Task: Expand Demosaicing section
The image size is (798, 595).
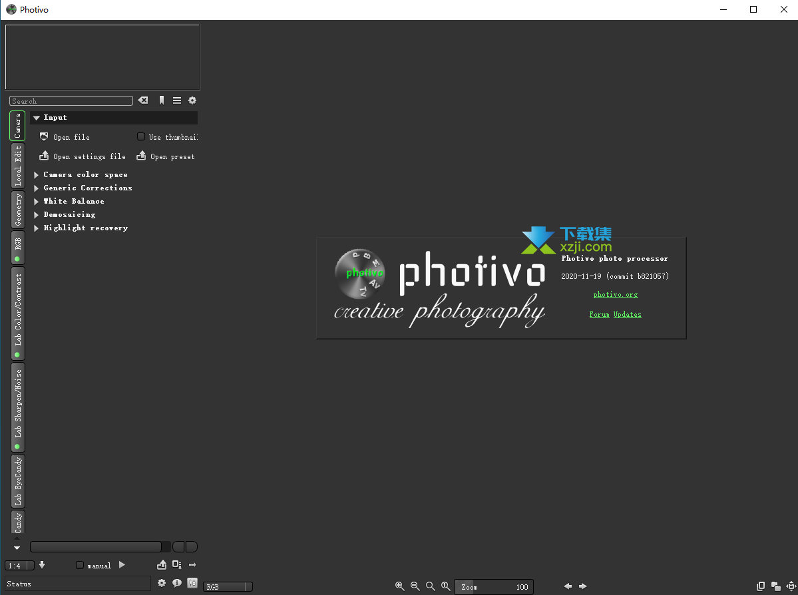Action: (36, 214)
